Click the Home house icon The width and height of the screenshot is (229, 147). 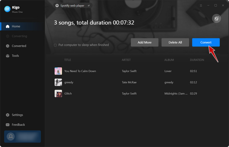pyautogui.click(x=8, y=26)
